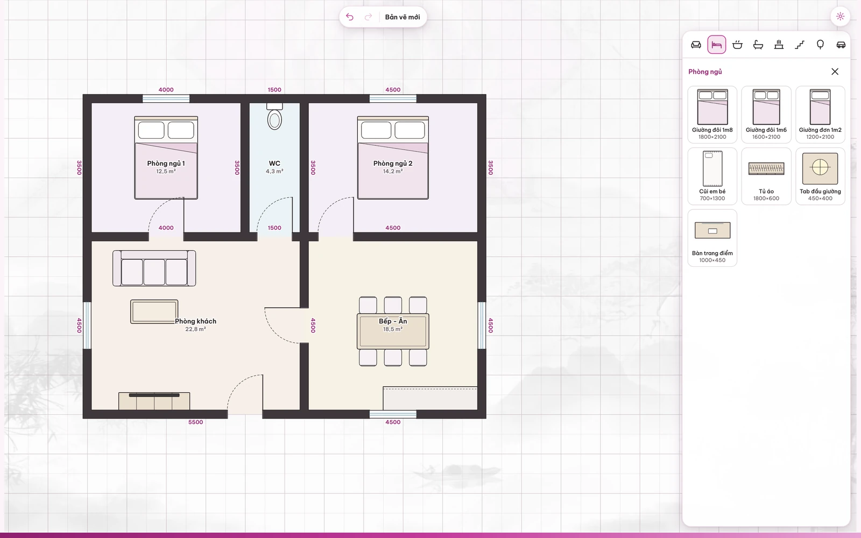
Task: Close the Phòng ngủ furniture panel
Action: point(835,72)
